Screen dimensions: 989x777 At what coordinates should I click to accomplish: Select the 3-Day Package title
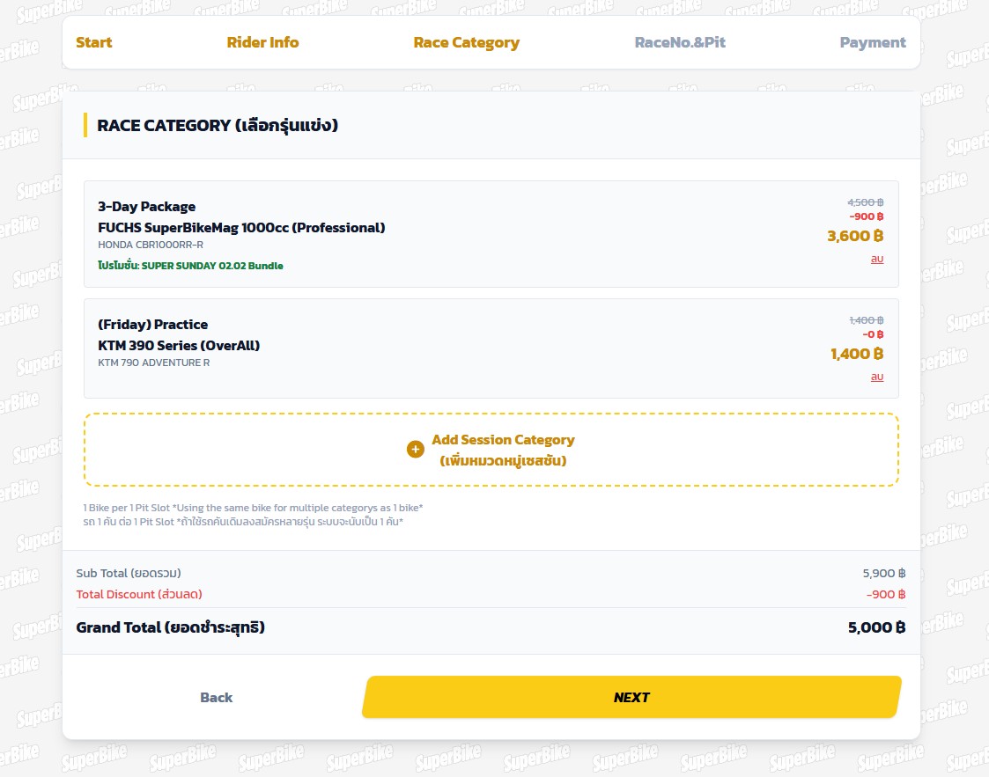coord(146,207)
